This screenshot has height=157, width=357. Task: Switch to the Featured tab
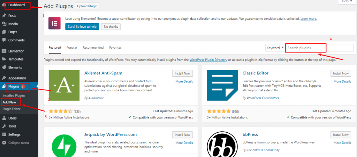tap(55, 48)
